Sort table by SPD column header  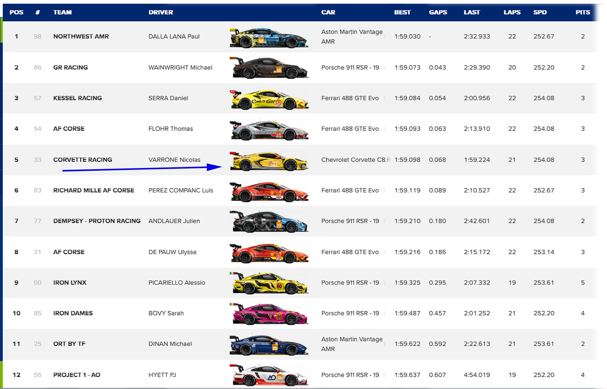pyautogui.click(x=540, y=12)
